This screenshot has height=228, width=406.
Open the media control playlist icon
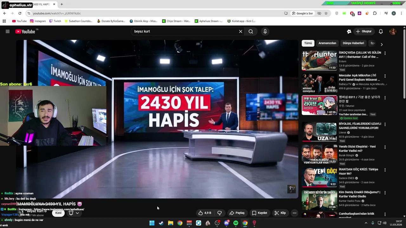386,13
